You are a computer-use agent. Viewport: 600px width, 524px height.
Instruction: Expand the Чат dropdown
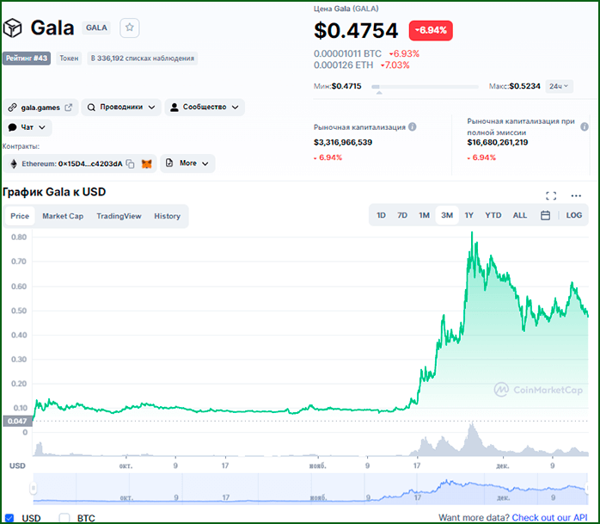[28, 127]
